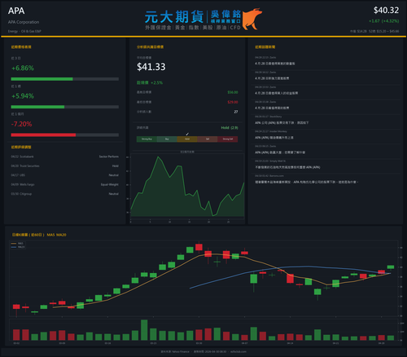The width and height of the screenshot is (407, 357).
Task: Open the first Zacks headline 4月28日 news
Action: [x=275, y=64]
